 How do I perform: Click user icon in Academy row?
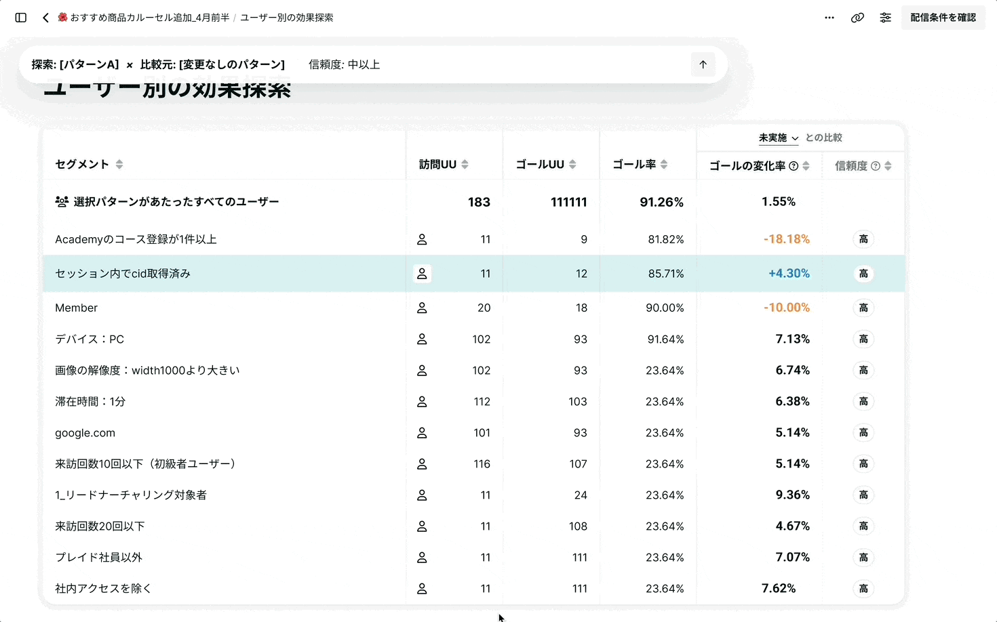[x=422, y=239]
